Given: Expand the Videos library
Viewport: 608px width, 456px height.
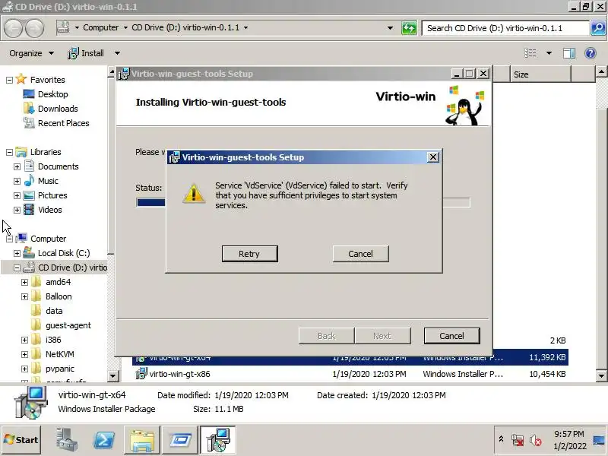Looking at the screenshot, I should pyautogui.click(x=17, y=211).
